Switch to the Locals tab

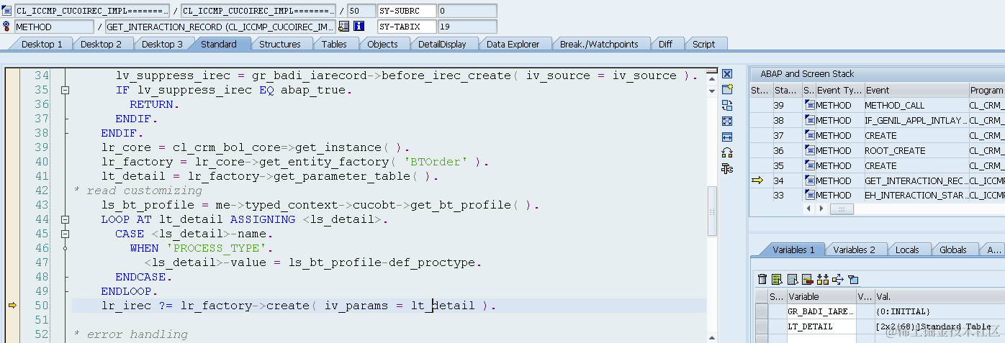pos(907,250)
